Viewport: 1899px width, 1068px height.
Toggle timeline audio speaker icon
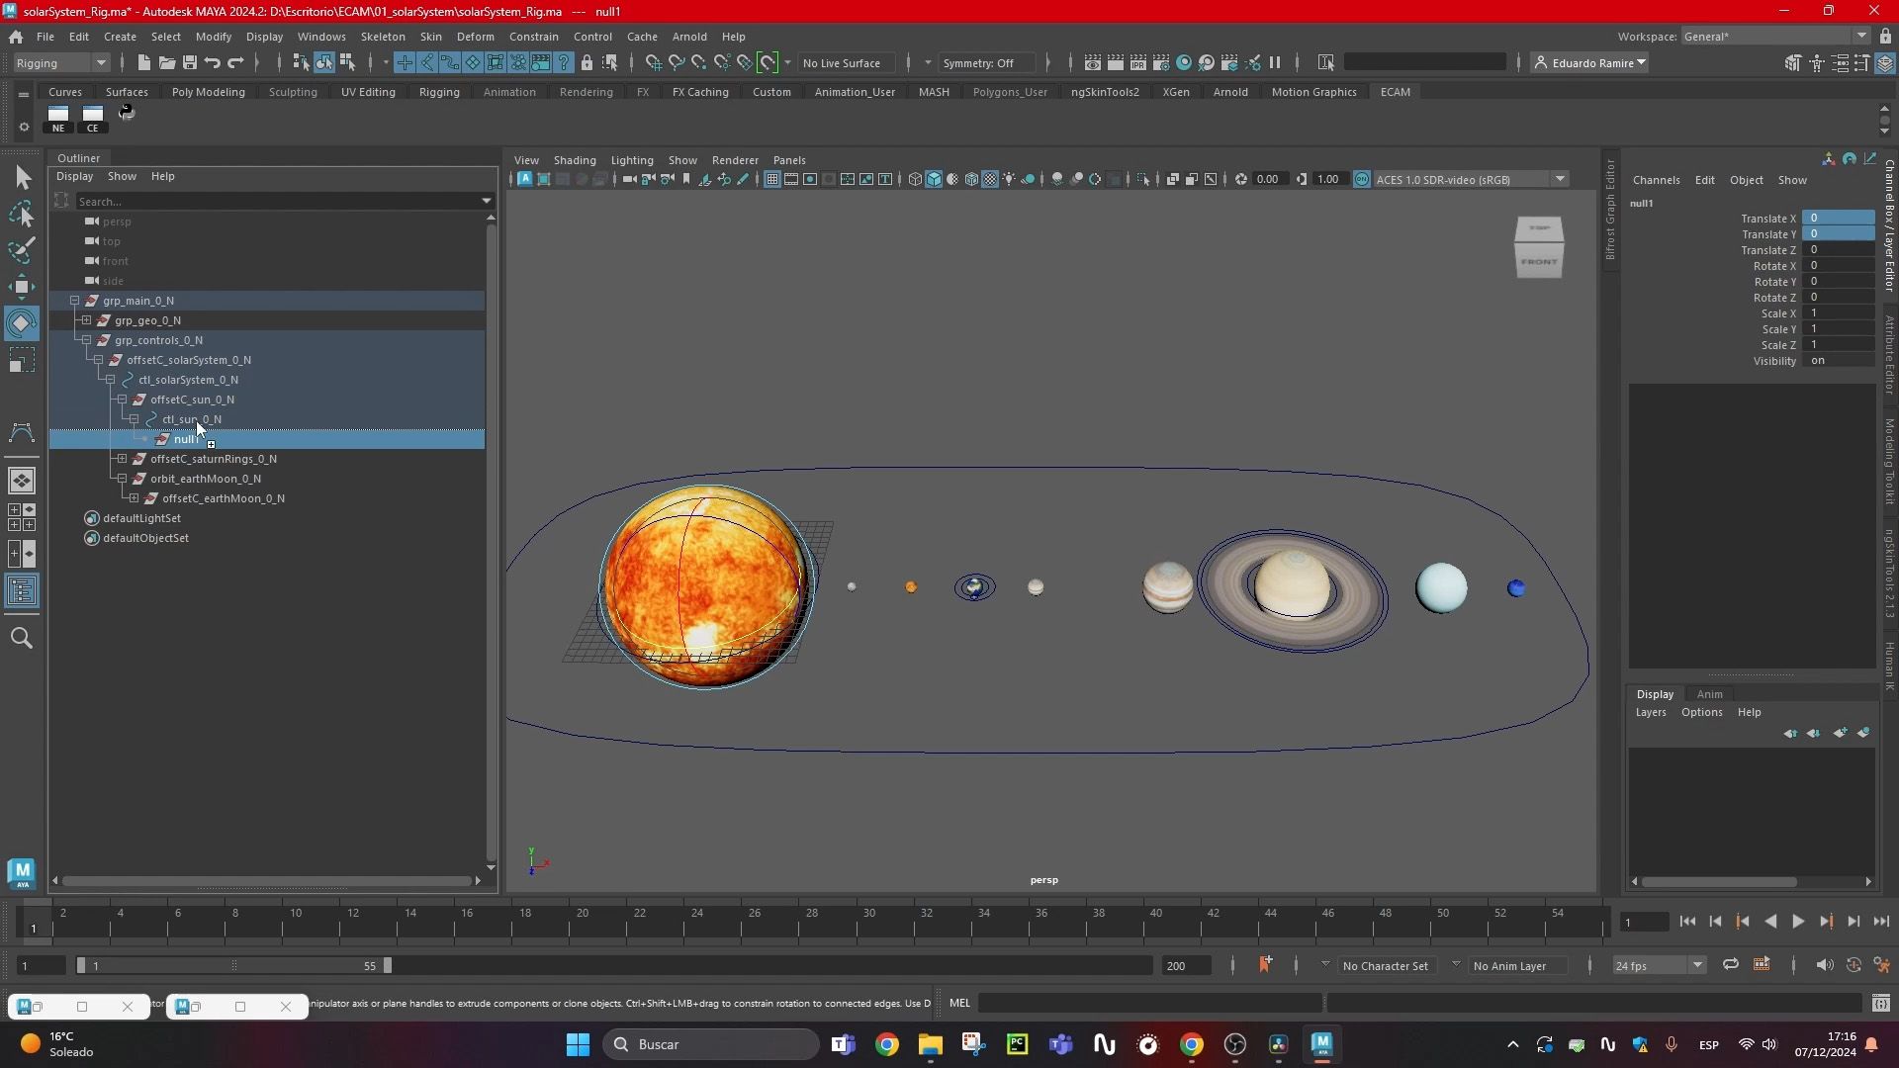tap(1825, 965)
